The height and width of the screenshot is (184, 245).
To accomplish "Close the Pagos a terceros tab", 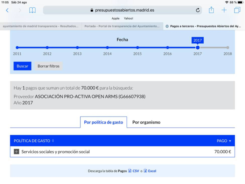I will coord(167,26).
